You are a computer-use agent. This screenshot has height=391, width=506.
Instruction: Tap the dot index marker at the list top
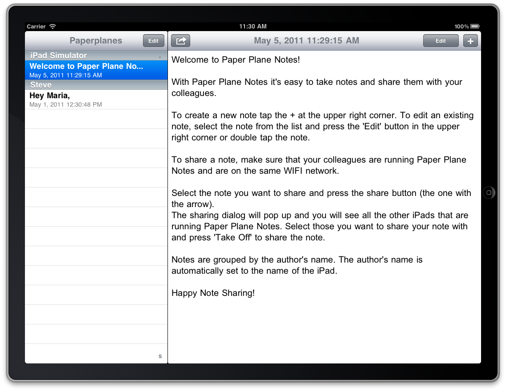160,57
